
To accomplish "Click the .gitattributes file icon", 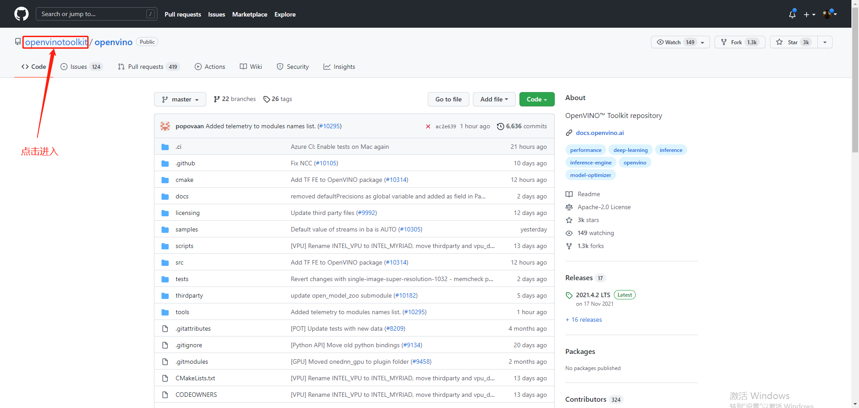I will coord(165,328).
